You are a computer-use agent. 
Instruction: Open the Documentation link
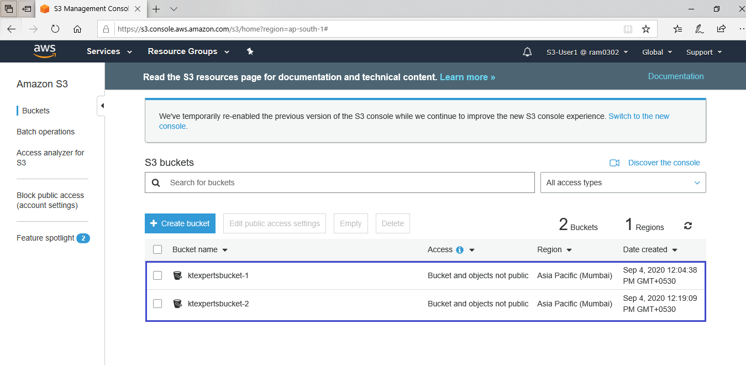click(x=676, y=76)
